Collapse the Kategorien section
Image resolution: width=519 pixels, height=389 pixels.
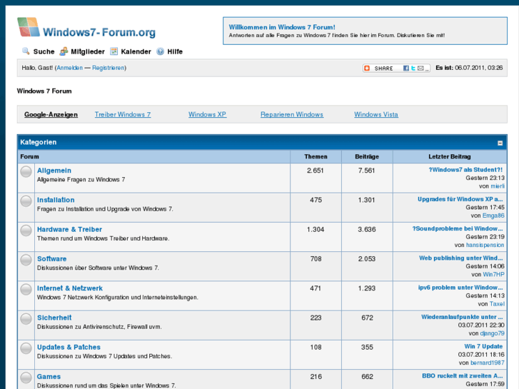[x=500, y=143]
